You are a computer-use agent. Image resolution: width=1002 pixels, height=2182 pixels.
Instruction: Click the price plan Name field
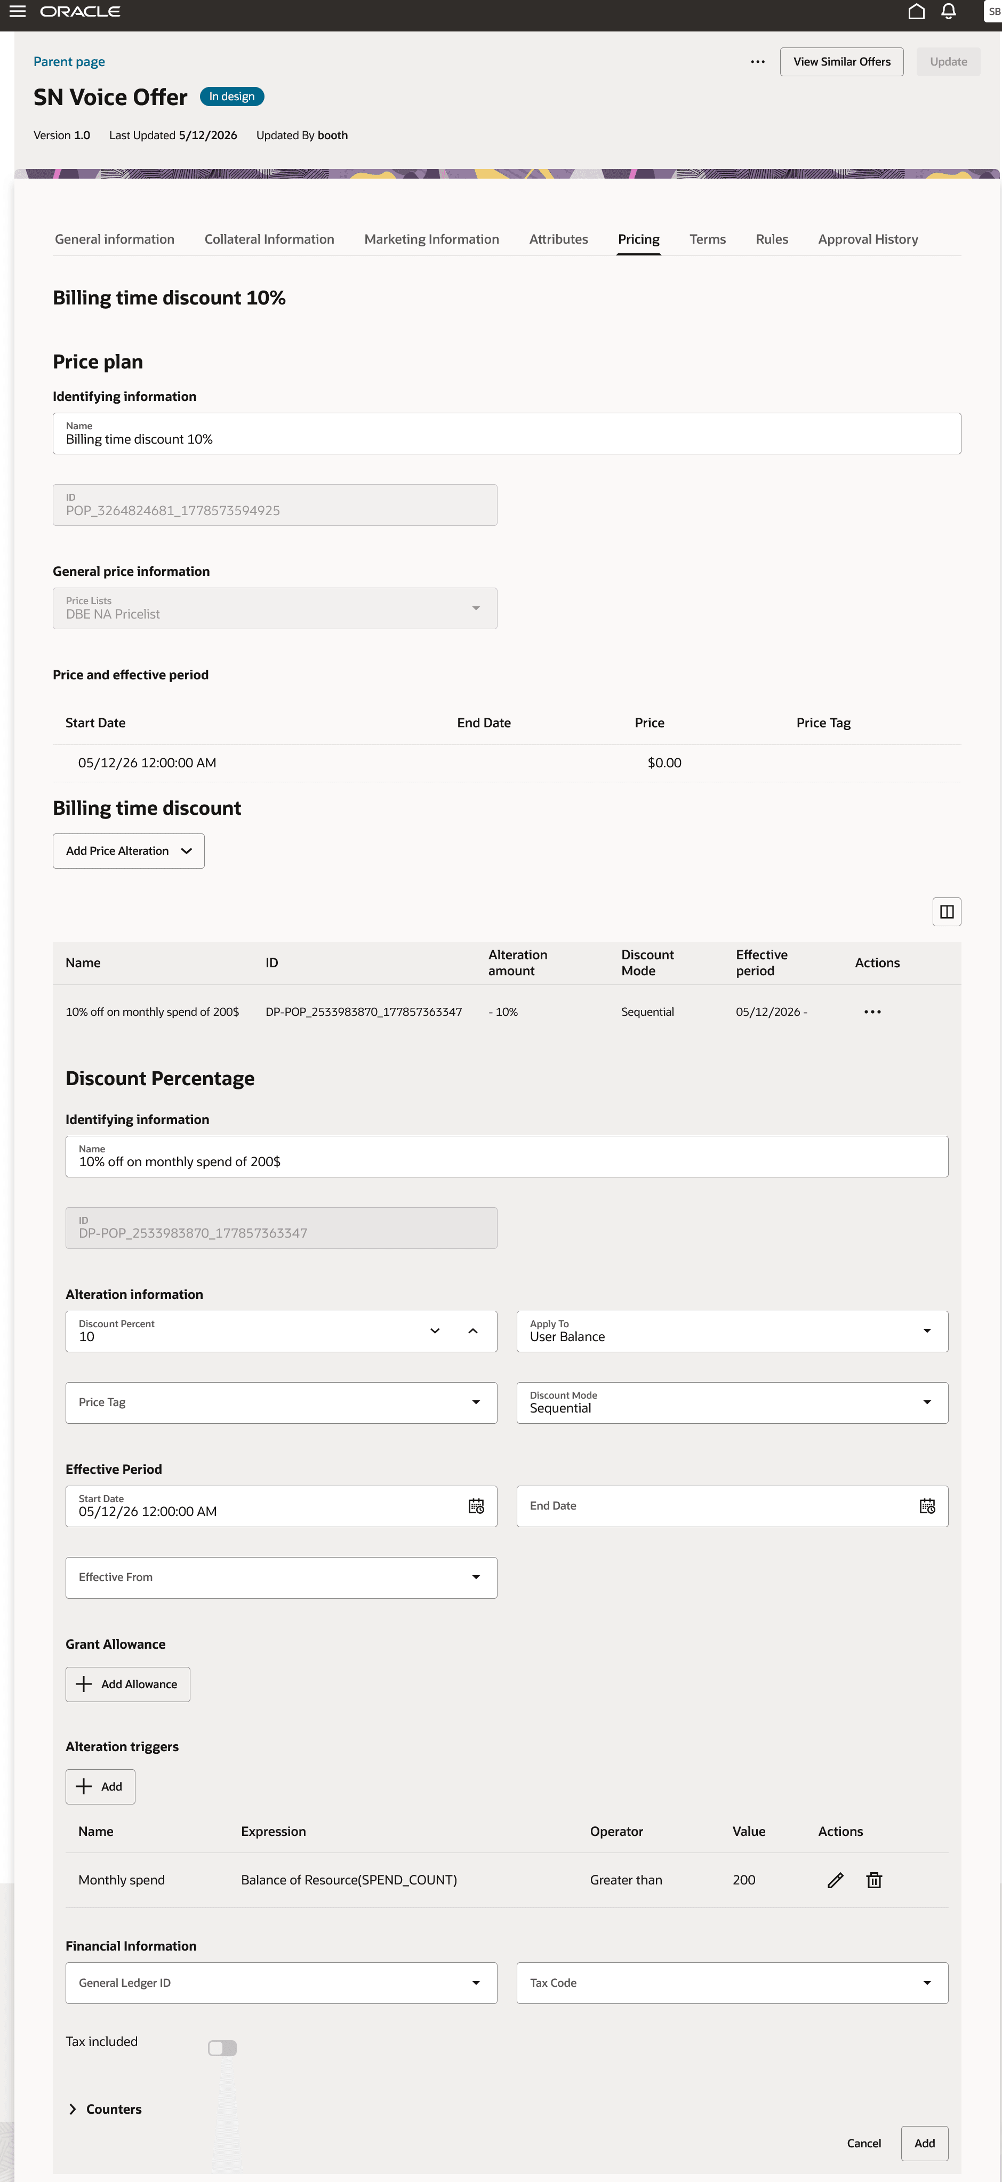coord(507,434)
